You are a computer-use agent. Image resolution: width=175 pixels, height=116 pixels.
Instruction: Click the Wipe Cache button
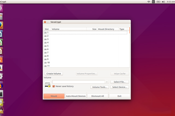pos(120,74)
